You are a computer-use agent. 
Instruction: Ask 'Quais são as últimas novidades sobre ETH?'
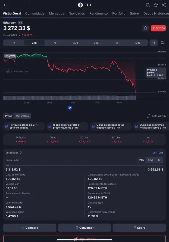point(151,126)
